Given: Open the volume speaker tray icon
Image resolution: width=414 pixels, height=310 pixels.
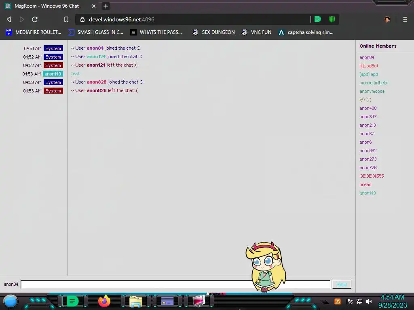Looking at the screenshot, I should [369, 301].
